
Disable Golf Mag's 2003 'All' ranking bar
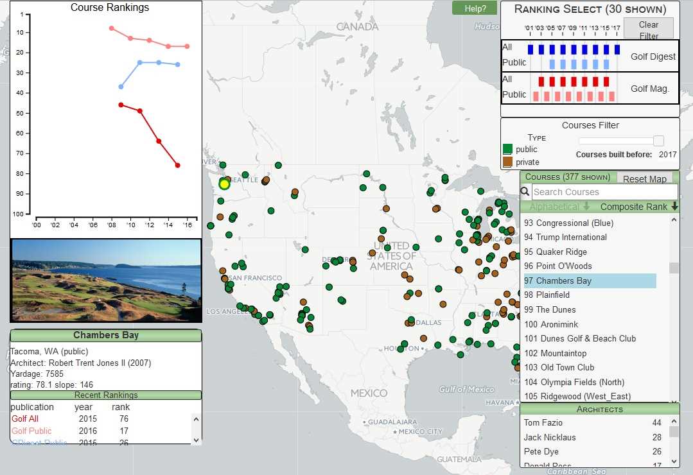(x=541, y=82)
